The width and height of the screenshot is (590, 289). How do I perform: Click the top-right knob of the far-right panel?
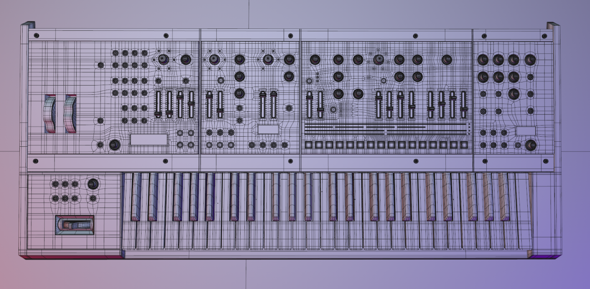click(x=530, y=60)
